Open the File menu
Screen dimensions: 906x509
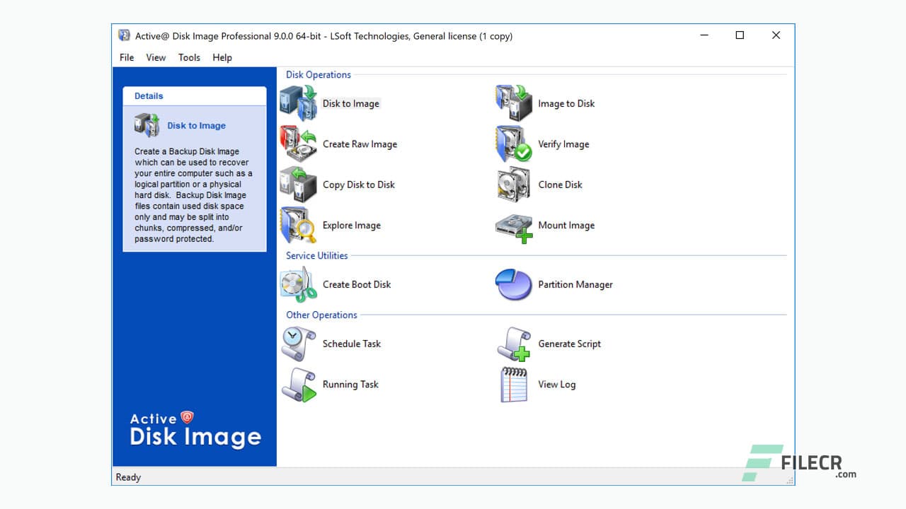point(126,57)
